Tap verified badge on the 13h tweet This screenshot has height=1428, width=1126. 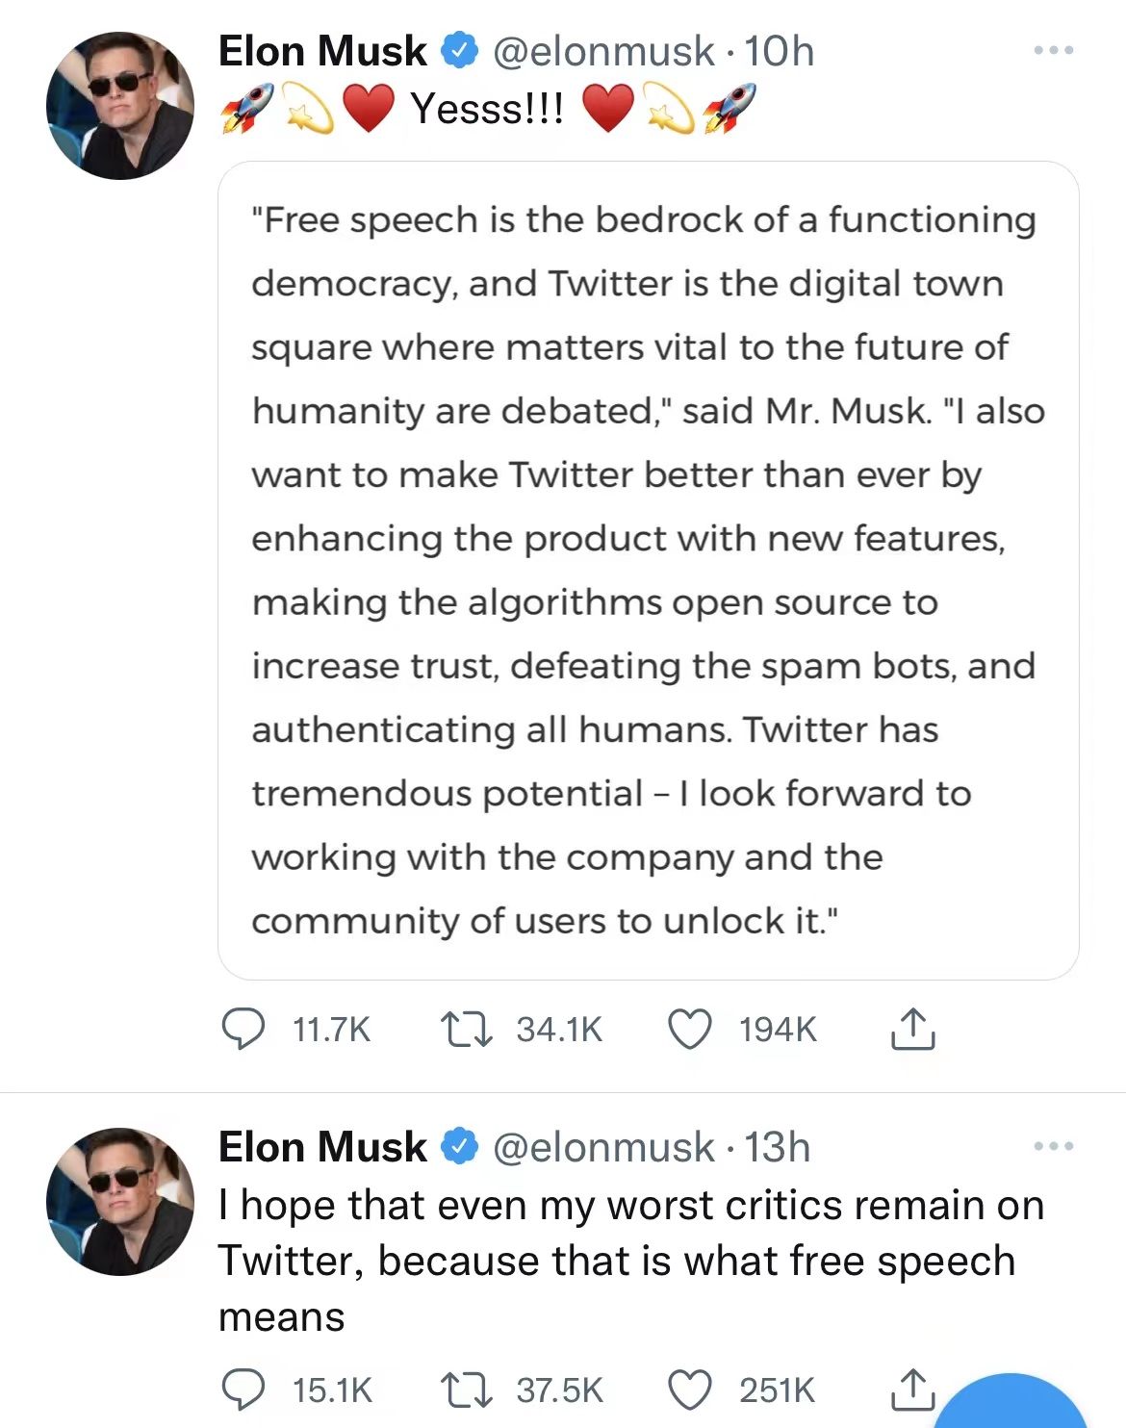tap(460, 1147)
